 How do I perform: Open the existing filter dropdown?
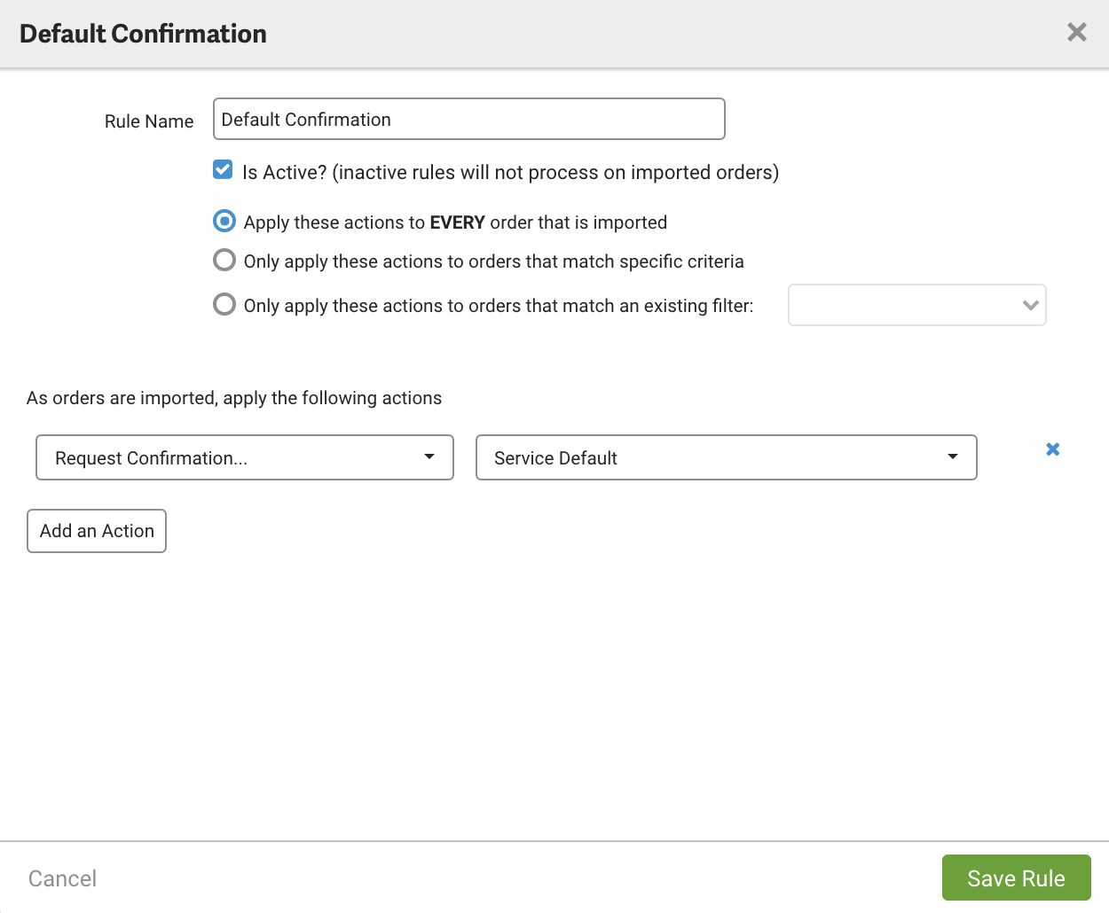(x=917, y=305)
